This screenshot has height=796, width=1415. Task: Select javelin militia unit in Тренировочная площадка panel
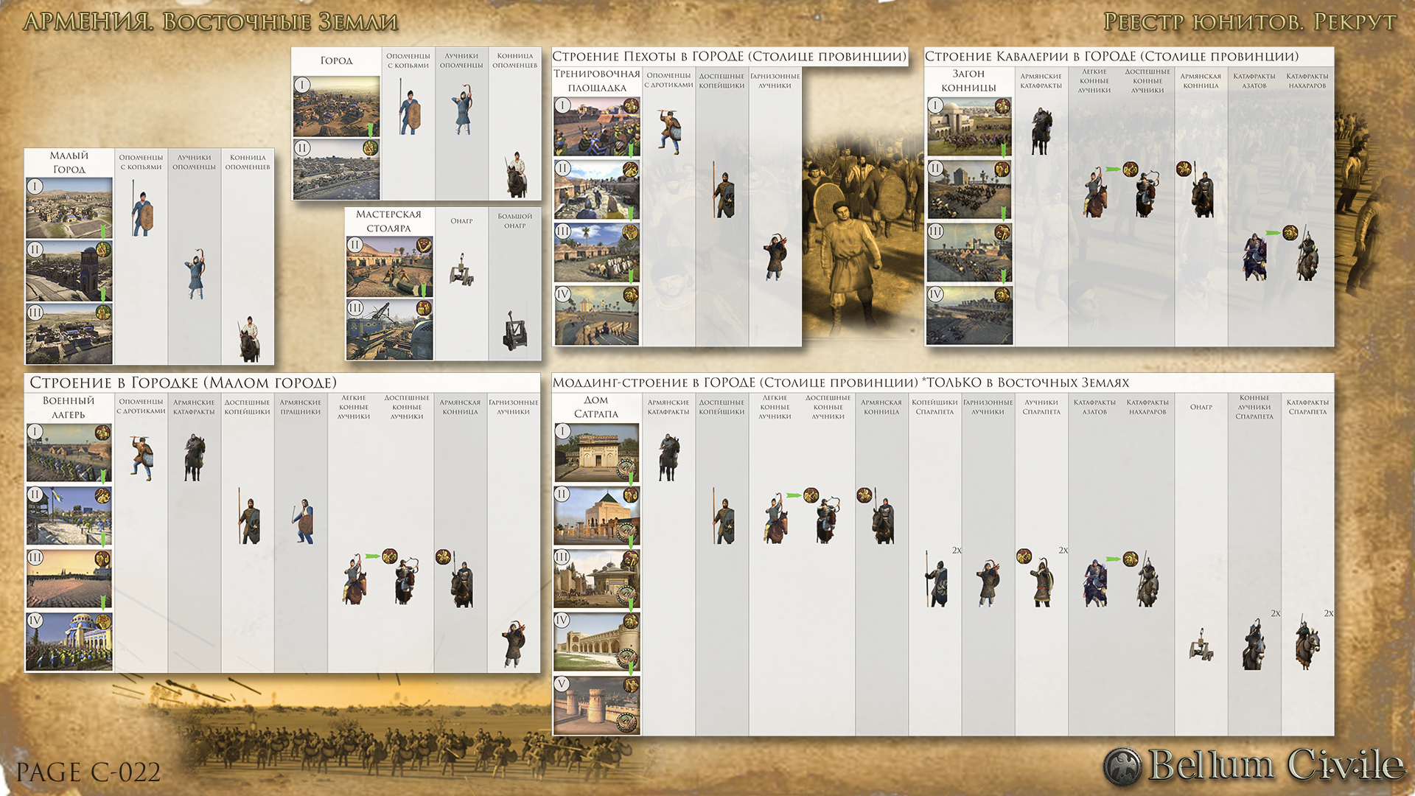[x=670, y=133]
